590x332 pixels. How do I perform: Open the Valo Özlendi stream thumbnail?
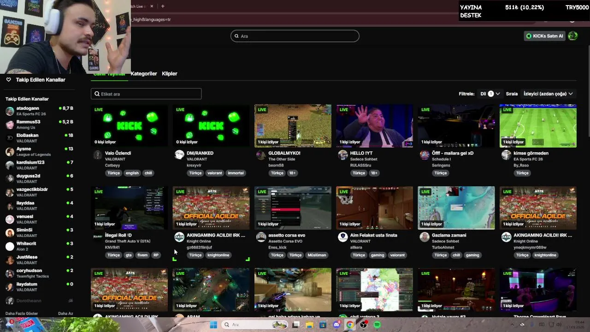point(130,126)
